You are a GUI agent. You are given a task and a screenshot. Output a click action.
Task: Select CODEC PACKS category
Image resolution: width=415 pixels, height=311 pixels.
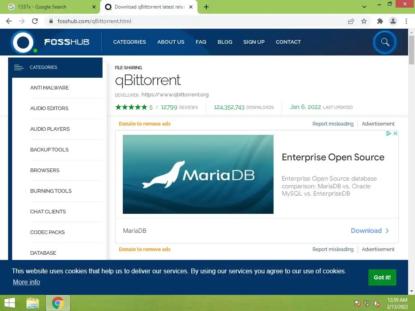[x=47, y=232]
